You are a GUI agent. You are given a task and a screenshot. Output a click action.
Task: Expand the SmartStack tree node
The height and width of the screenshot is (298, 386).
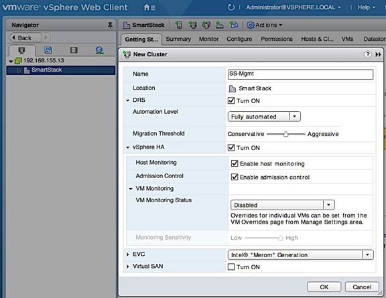[19, 70]
